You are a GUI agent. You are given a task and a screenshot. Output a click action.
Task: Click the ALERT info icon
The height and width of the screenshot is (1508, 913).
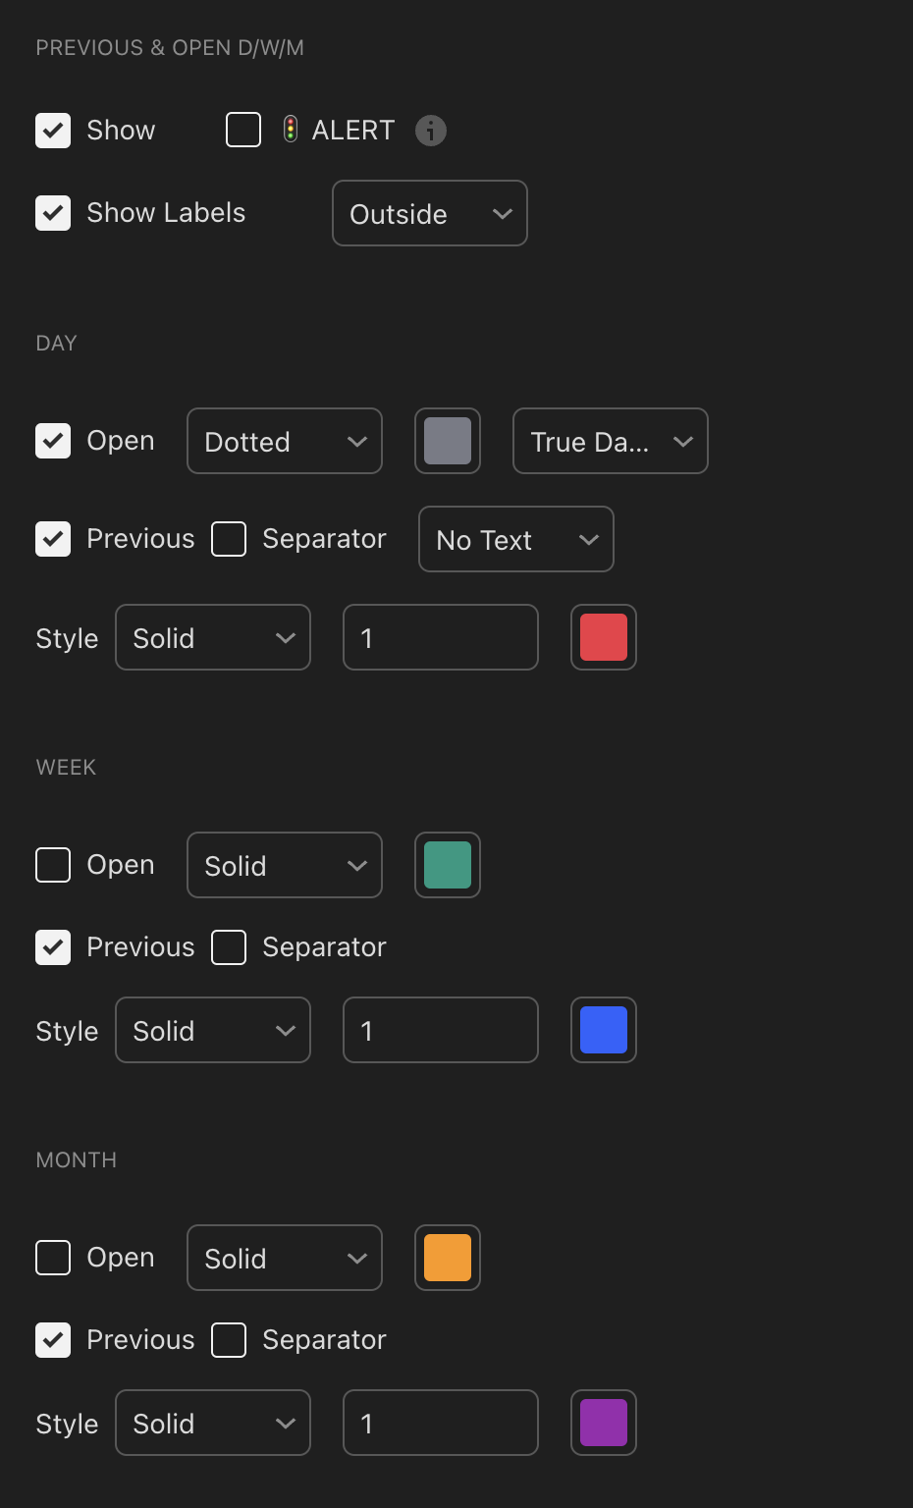431,130
